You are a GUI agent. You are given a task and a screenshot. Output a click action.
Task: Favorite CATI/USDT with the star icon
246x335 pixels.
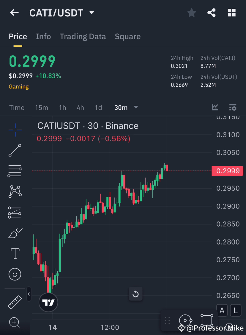pyautogui.click(x=191, y=13)
